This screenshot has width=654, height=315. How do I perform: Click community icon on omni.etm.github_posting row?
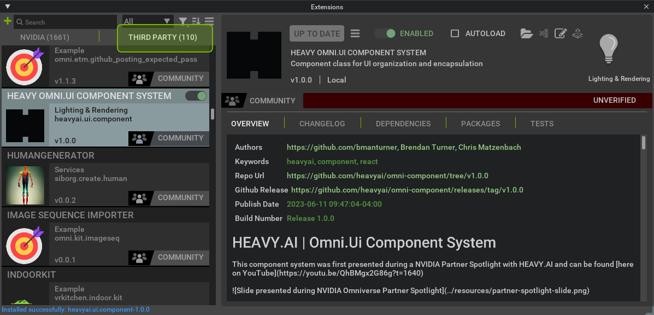[140, 78]
